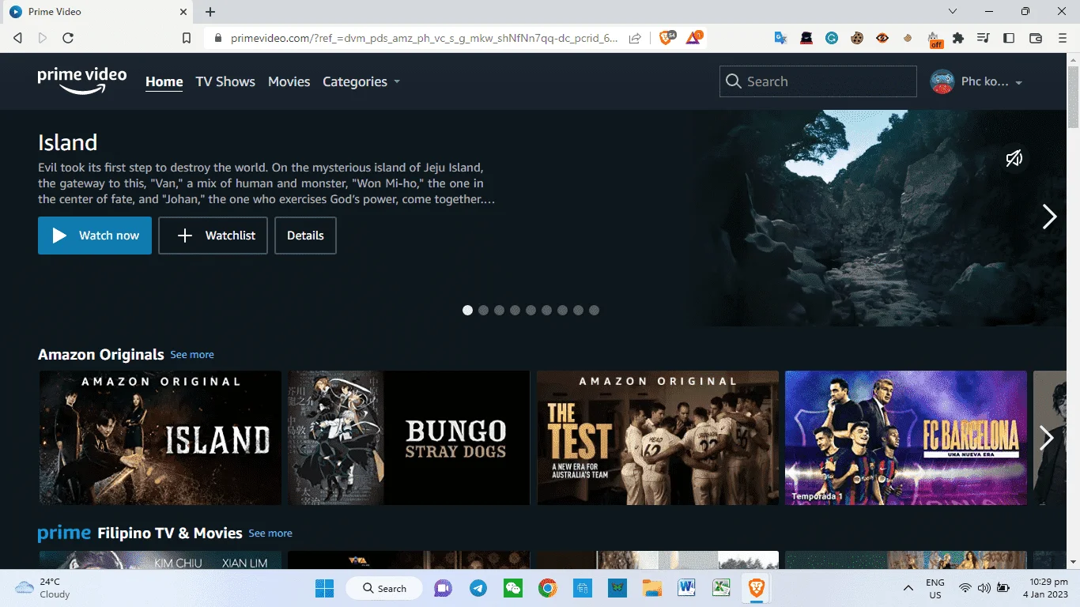Click See more next to Filipino TV & Movies
The image size is (1080, 607).
tap(270, 533)
